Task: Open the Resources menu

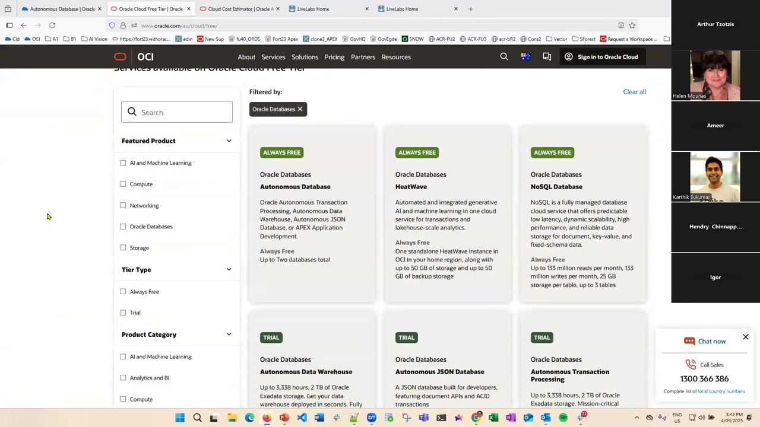Action: (x=396, y=57)
